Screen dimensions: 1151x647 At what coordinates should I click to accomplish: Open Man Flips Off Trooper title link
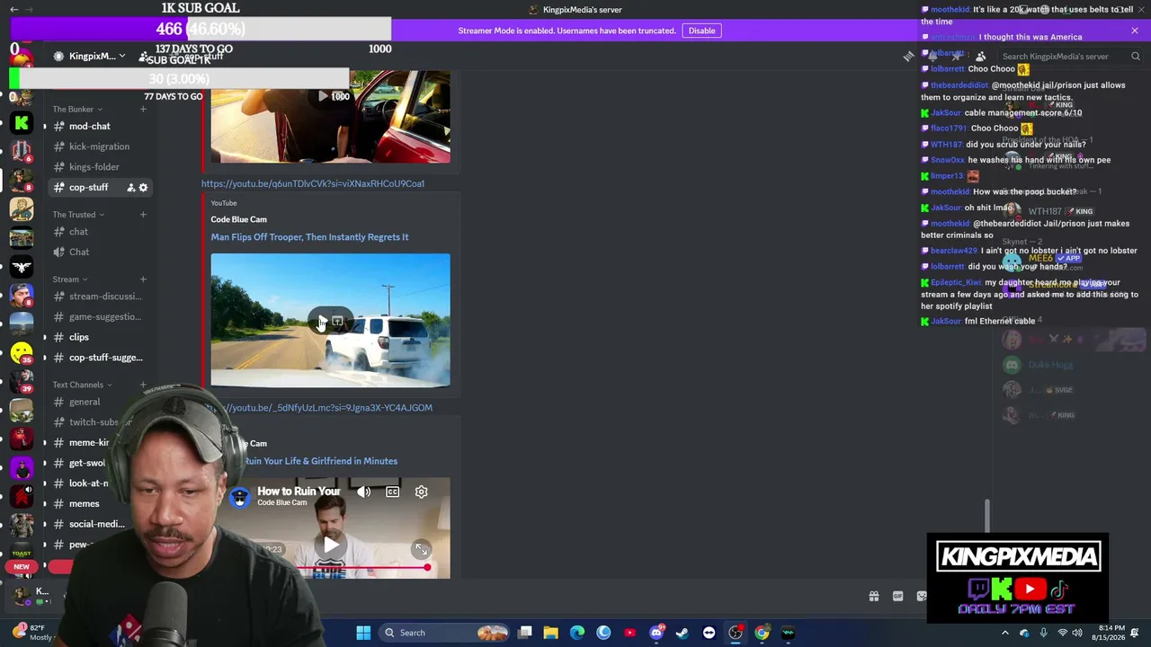point(309,237)
